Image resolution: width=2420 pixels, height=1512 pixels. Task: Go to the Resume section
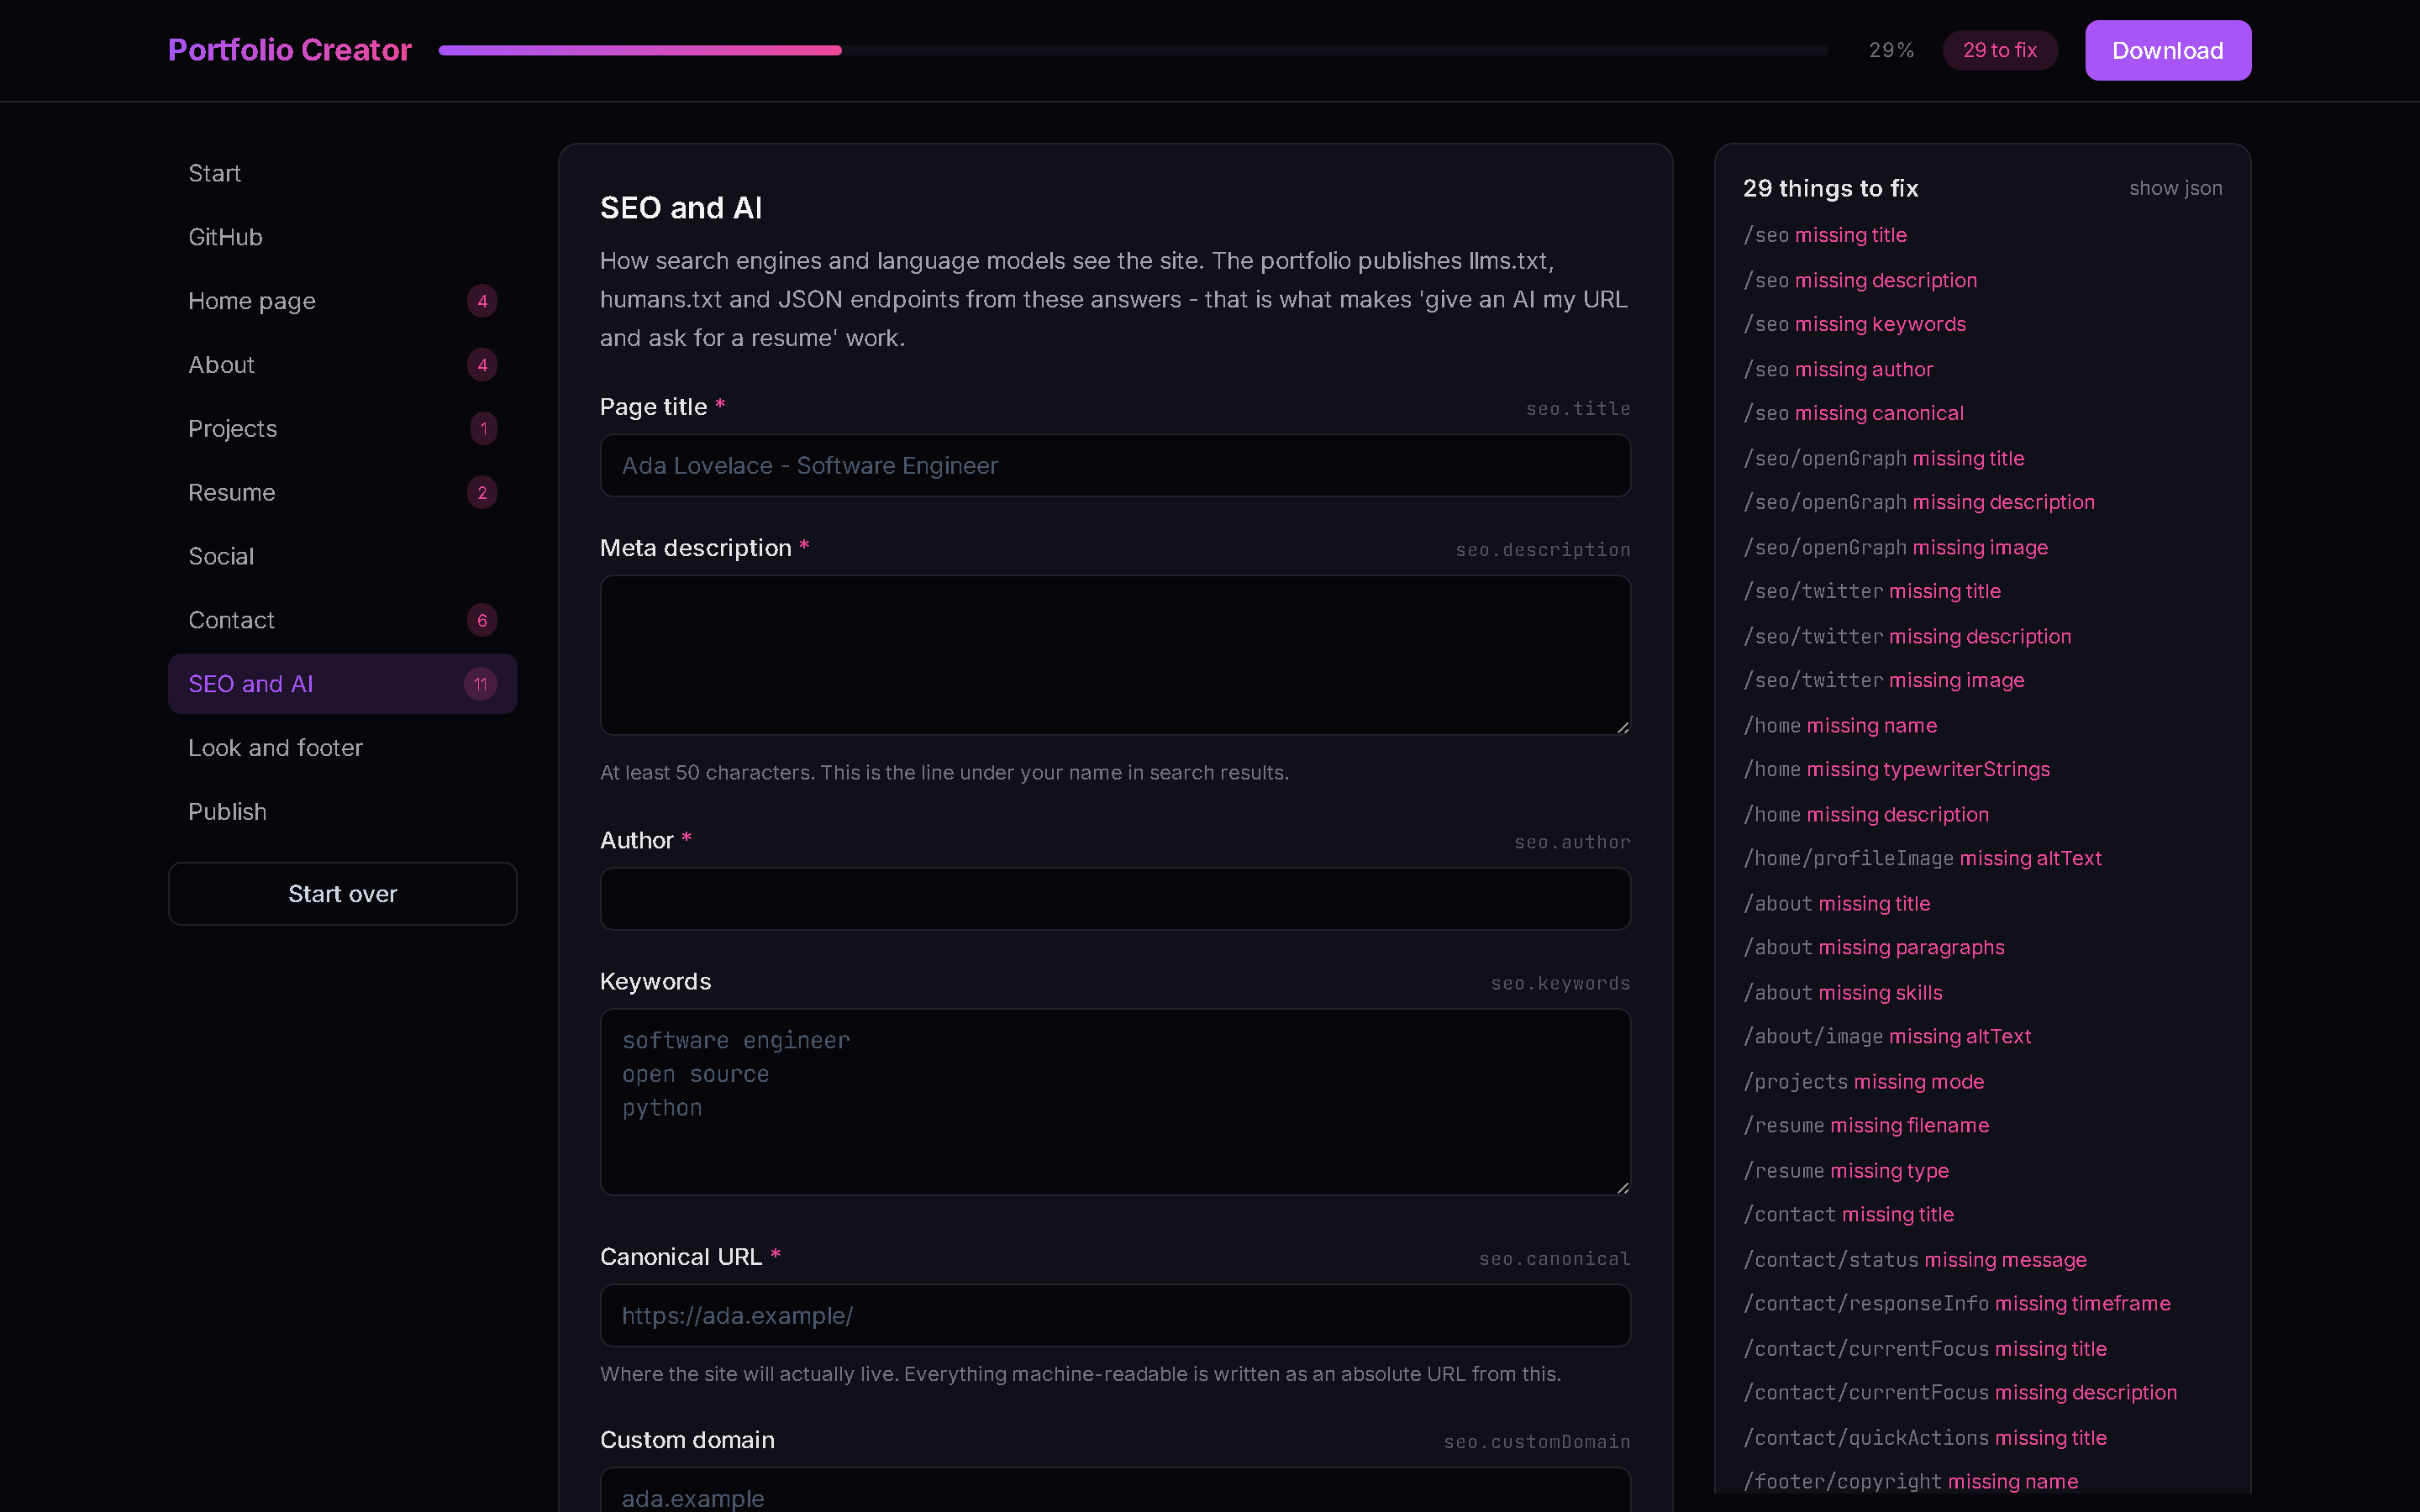point(342,493)
